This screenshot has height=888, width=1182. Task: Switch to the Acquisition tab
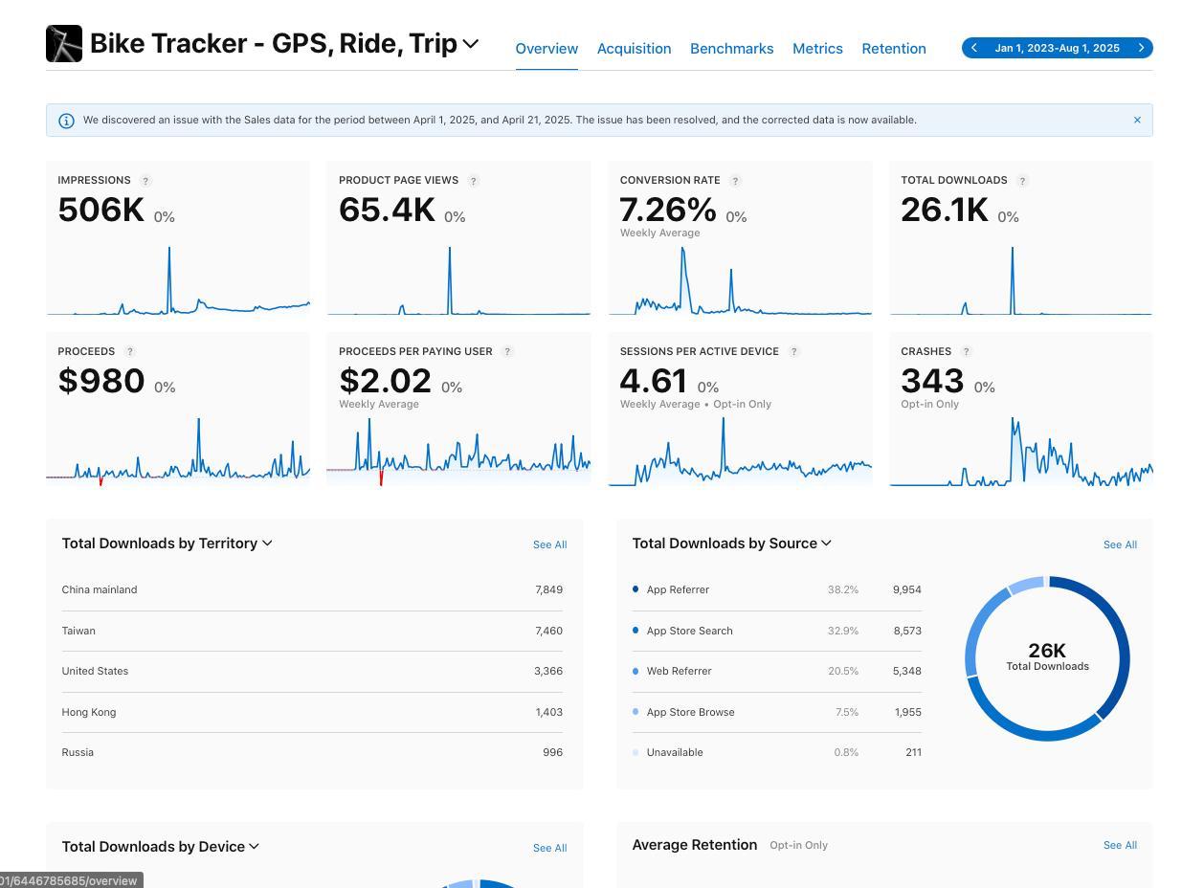[634, 48]
